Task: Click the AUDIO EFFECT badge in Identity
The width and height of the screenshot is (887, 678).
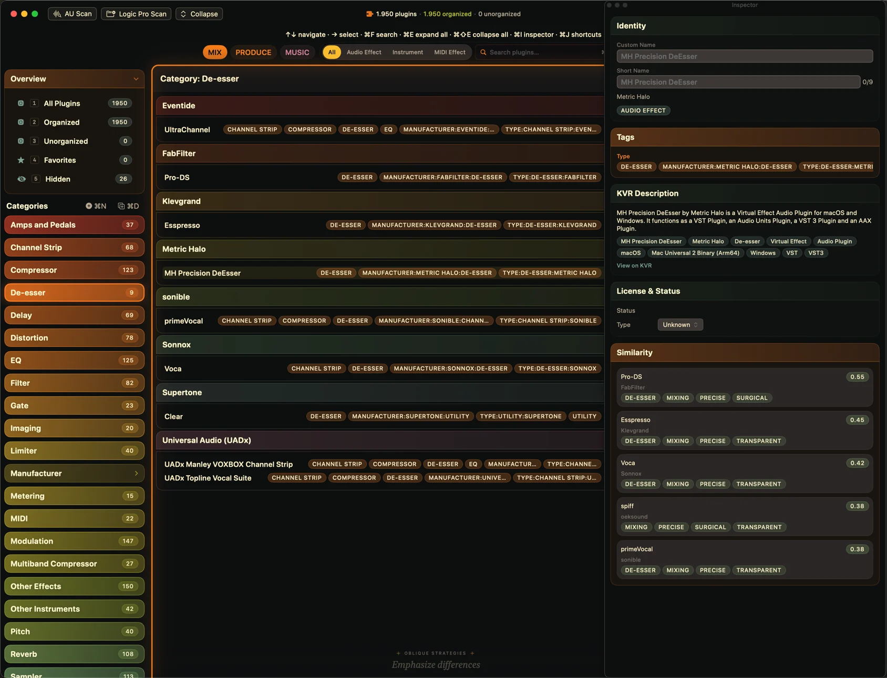Action: tap(643, 110)
